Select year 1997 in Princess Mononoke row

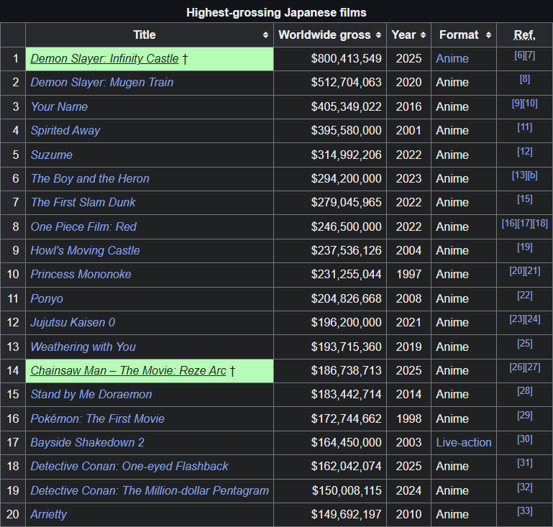tap(408, 274)
